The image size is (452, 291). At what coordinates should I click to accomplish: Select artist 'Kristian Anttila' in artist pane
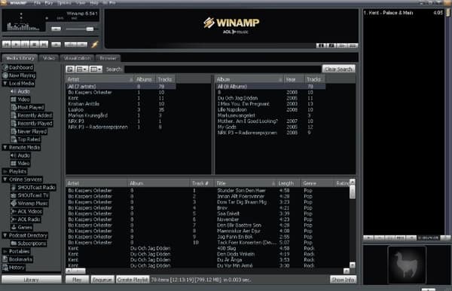121,104
